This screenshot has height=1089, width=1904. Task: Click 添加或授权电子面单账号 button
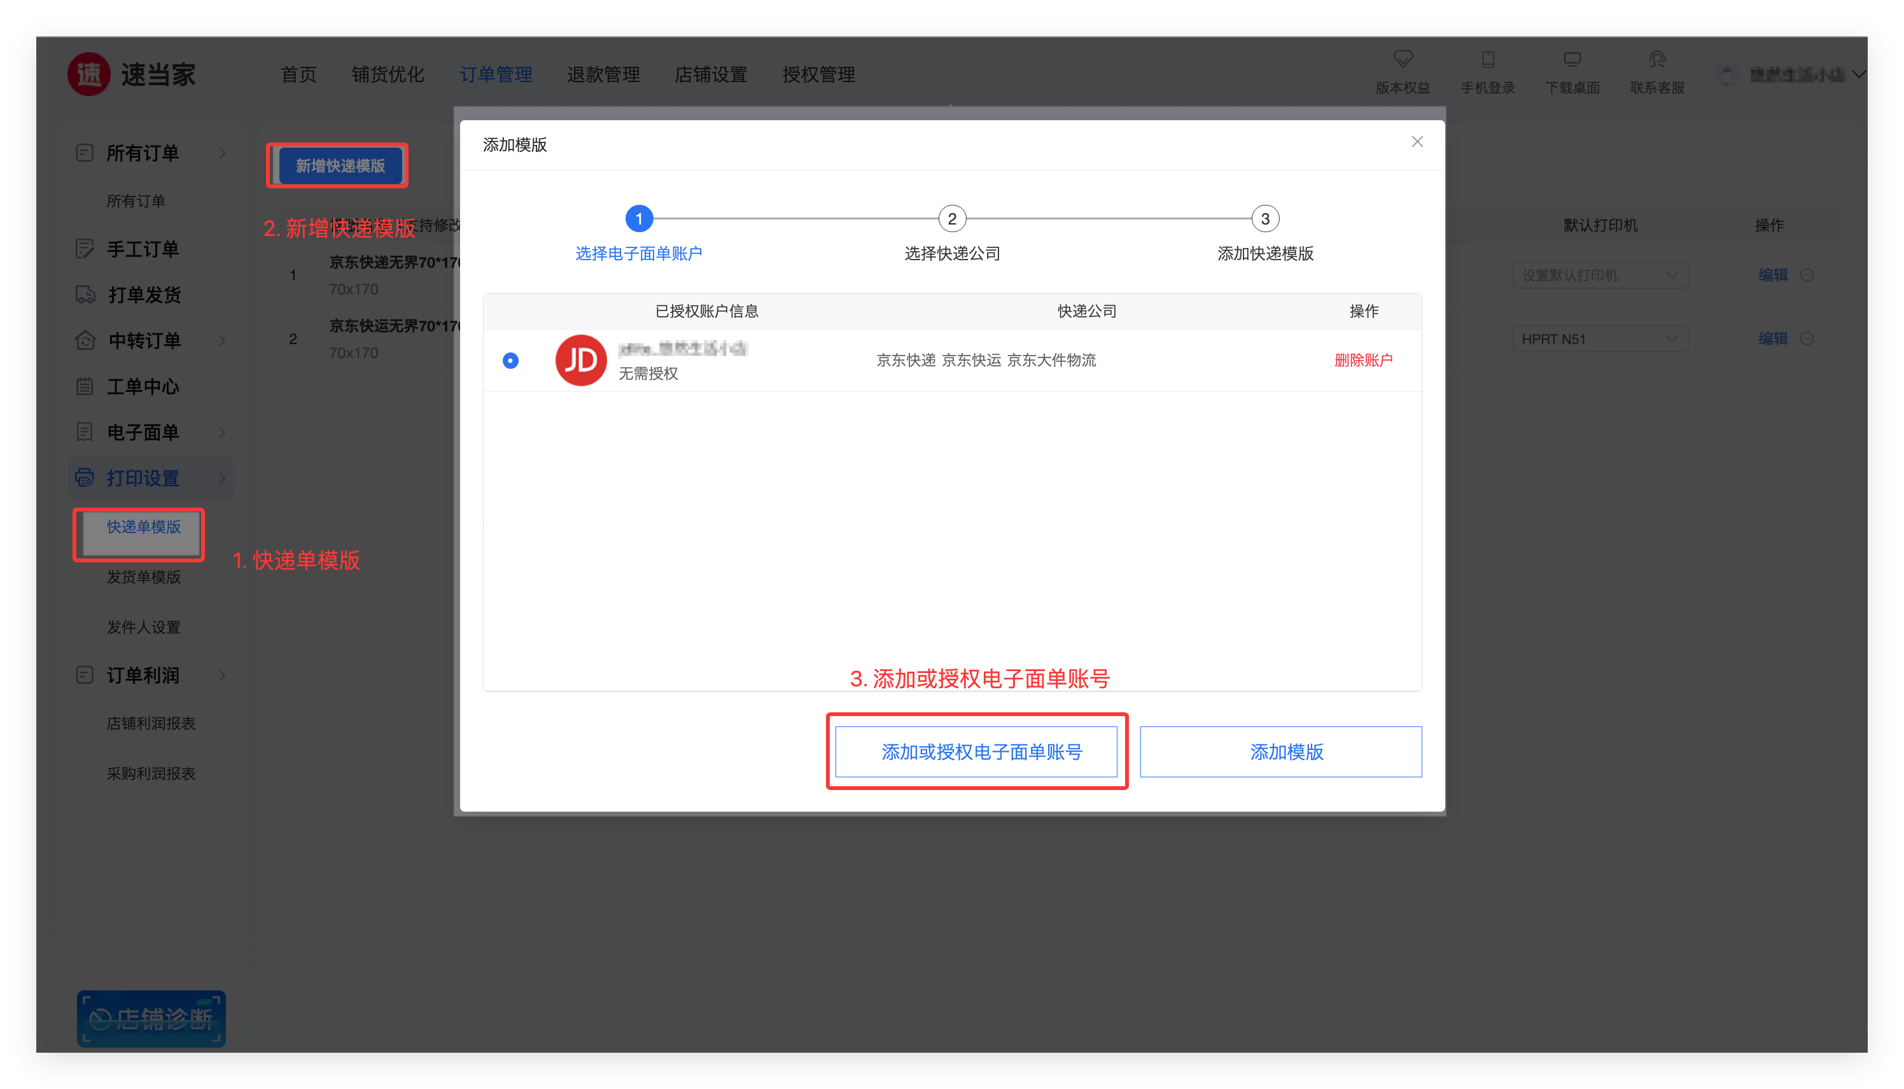tap(976, 752)
